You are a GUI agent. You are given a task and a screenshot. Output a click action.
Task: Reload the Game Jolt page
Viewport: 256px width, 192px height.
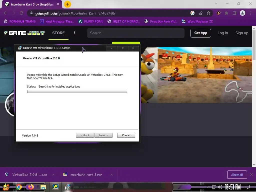(21, 13)
